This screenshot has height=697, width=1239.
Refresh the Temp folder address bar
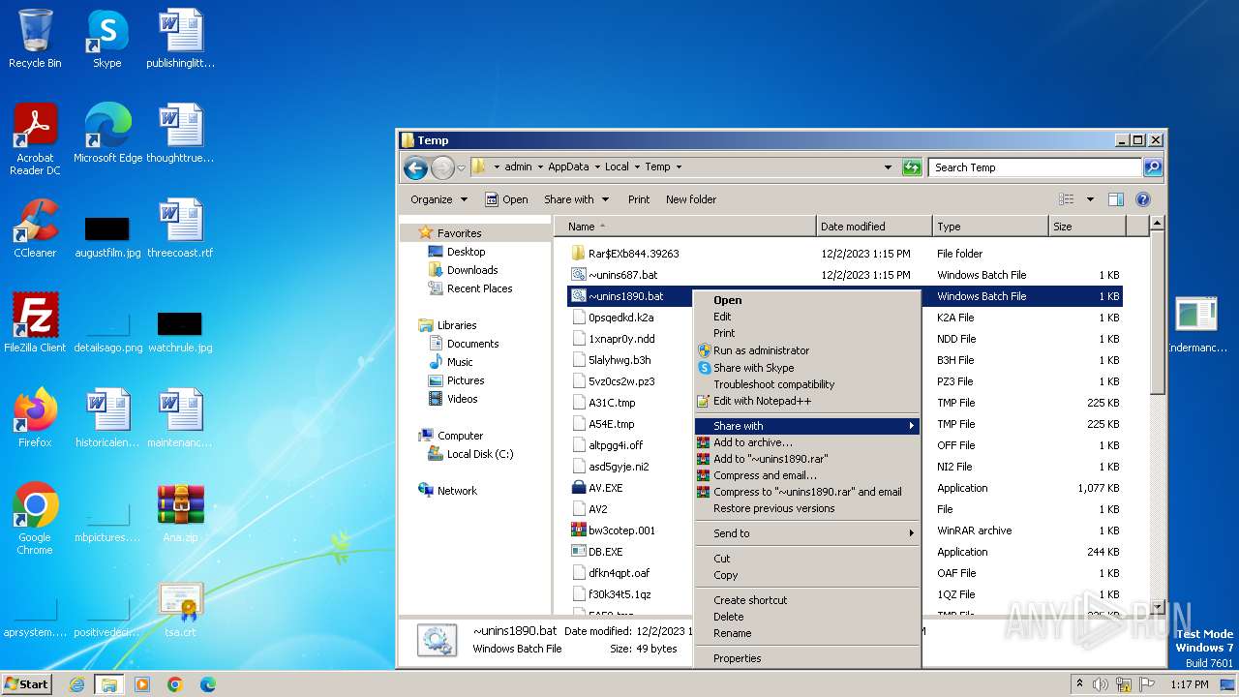911,167
